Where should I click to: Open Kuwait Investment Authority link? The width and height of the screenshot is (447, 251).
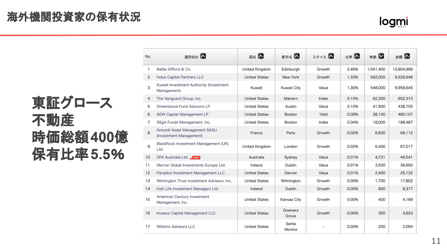[192, 88]
